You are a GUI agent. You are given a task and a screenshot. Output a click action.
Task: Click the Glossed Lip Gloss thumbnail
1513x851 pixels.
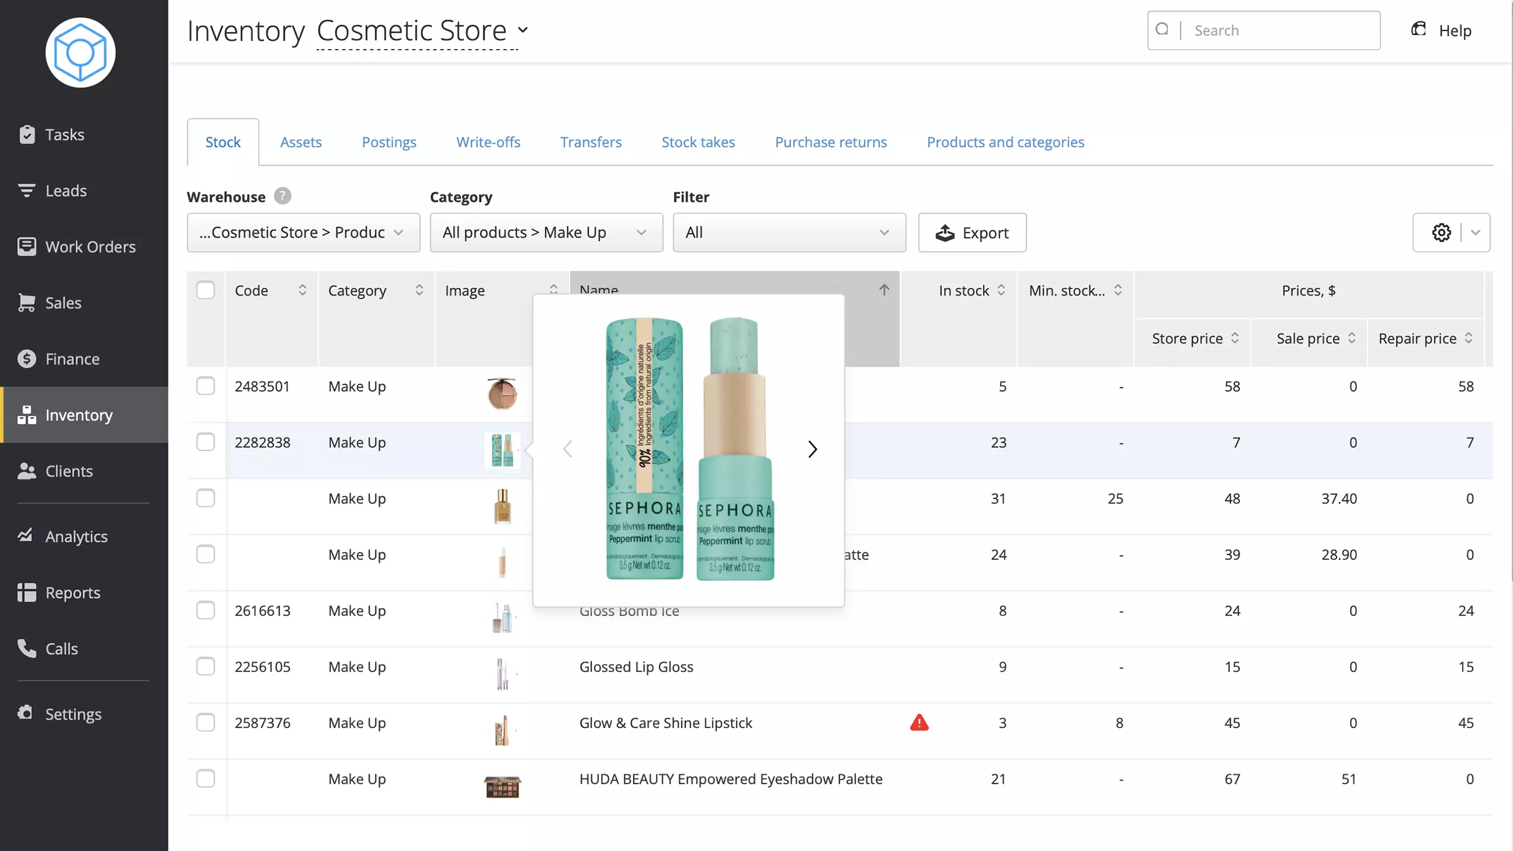pos(502,674)
